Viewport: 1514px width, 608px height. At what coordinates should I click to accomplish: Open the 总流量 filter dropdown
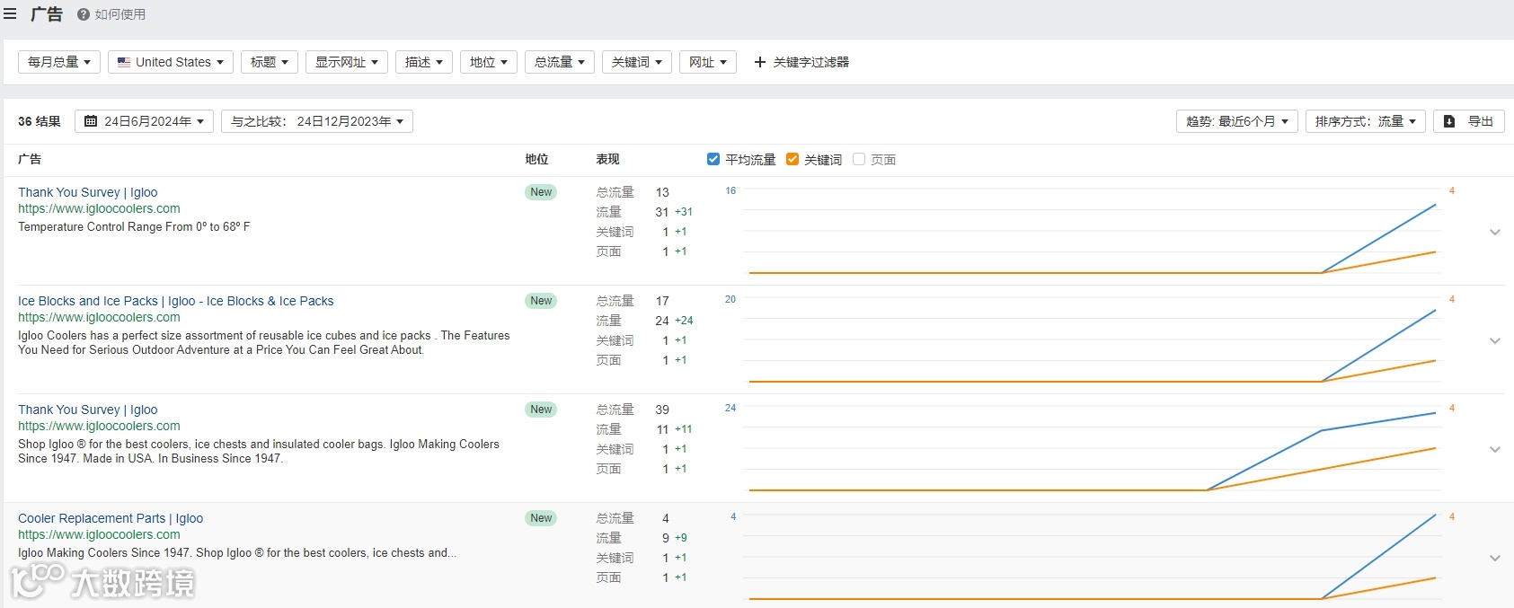(560, 62)
